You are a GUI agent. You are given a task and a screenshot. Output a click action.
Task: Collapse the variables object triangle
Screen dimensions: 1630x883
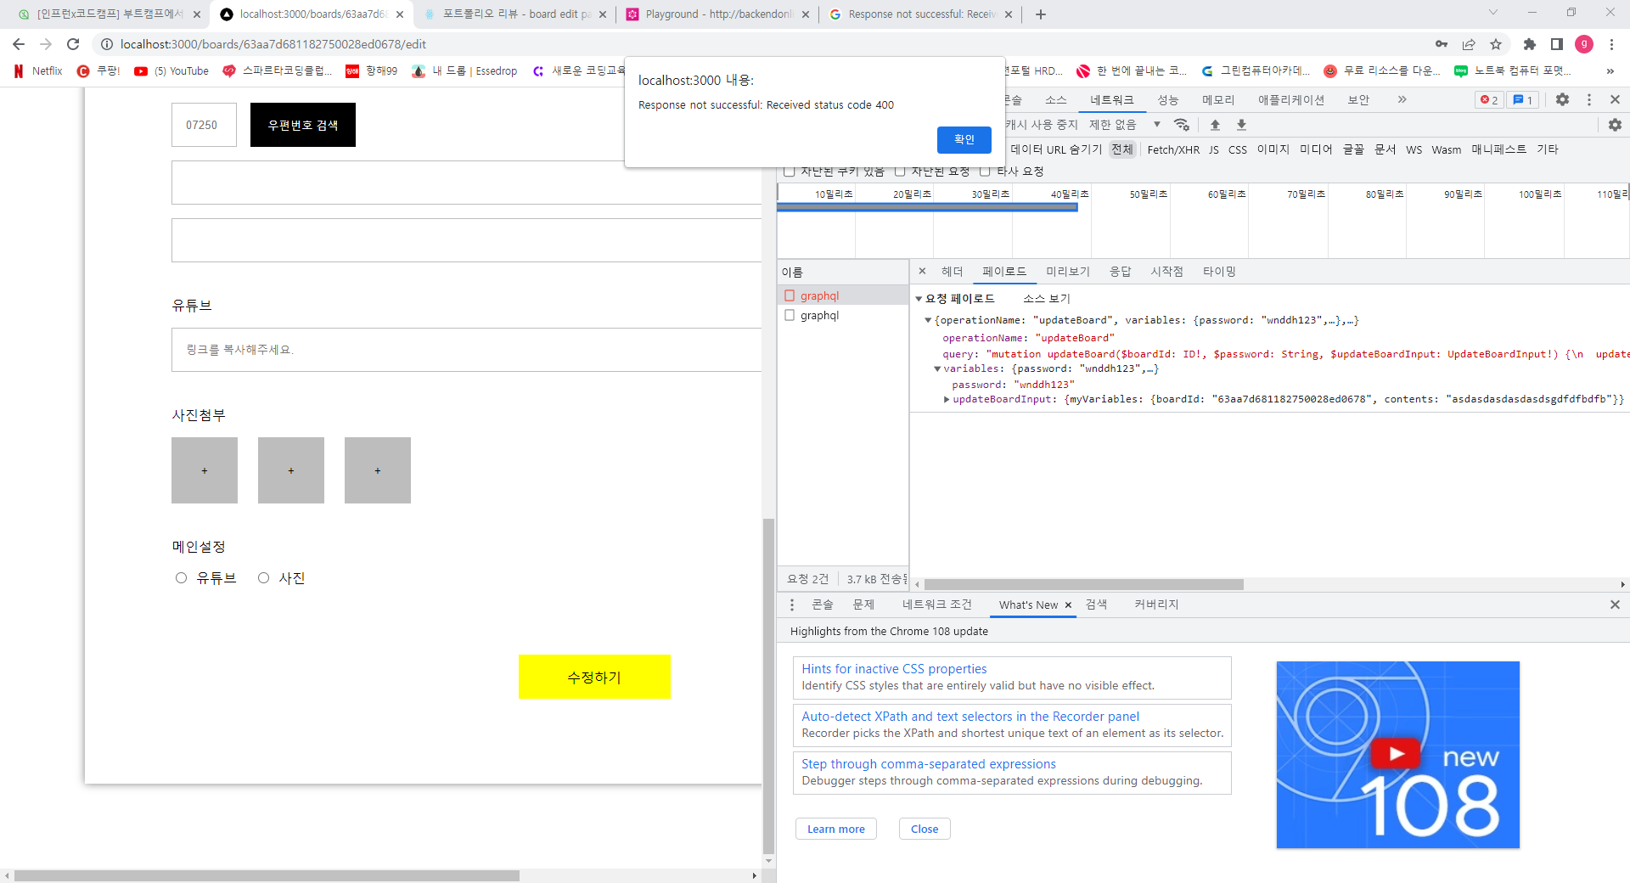tap(937, 369)
